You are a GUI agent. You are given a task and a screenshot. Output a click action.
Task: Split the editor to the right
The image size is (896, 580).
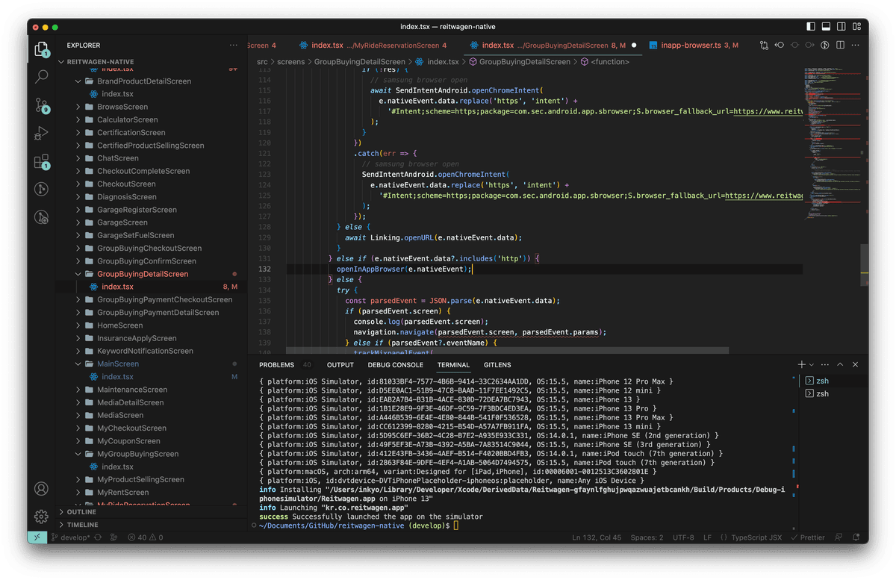coord(841,46)
